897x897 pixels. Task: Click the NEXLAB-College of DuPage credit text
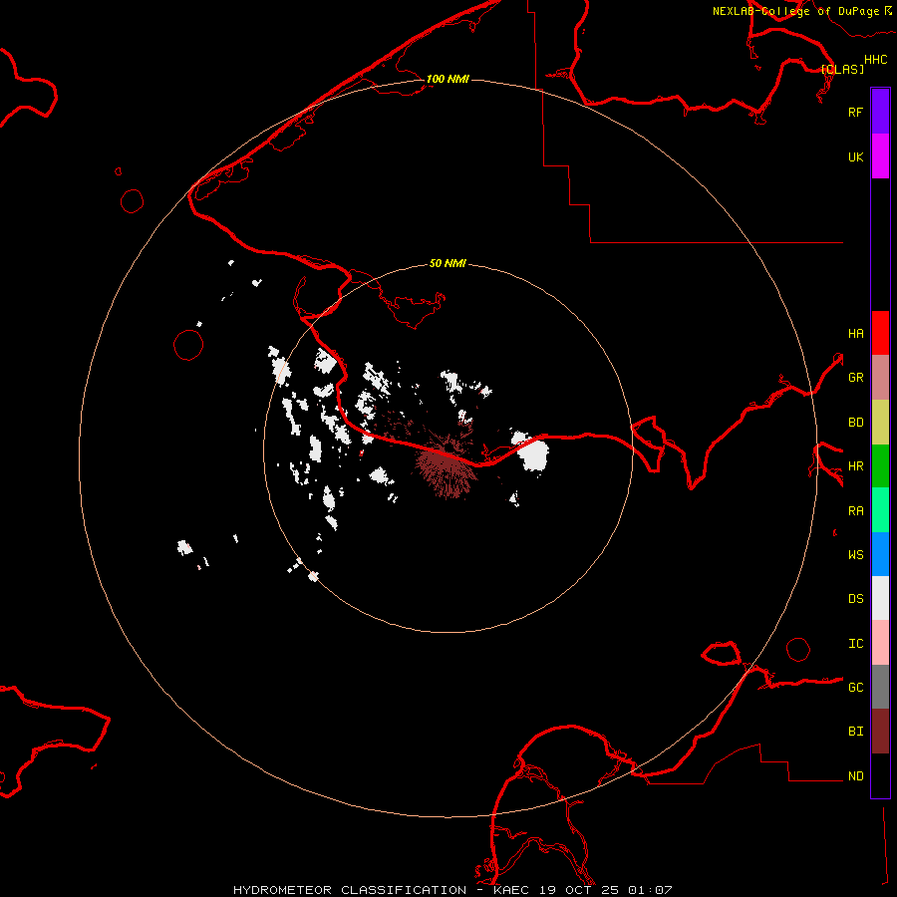(x=801, y=11)
